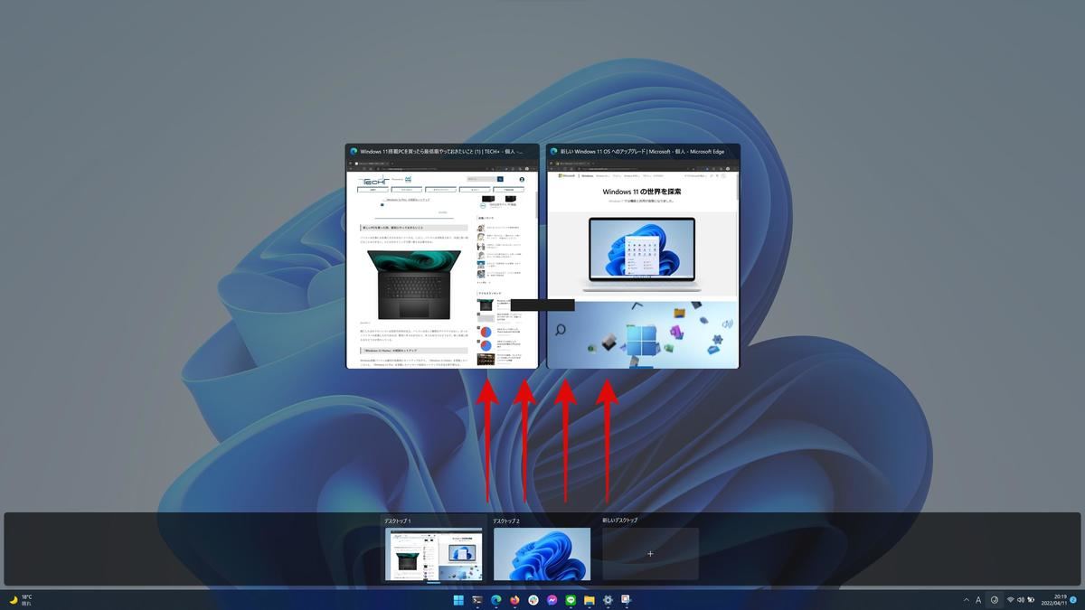1085x610 pixels.
Task: Click the 'デスクトップ 2' label
Action: pyautogui.click(x=506, y=521)
